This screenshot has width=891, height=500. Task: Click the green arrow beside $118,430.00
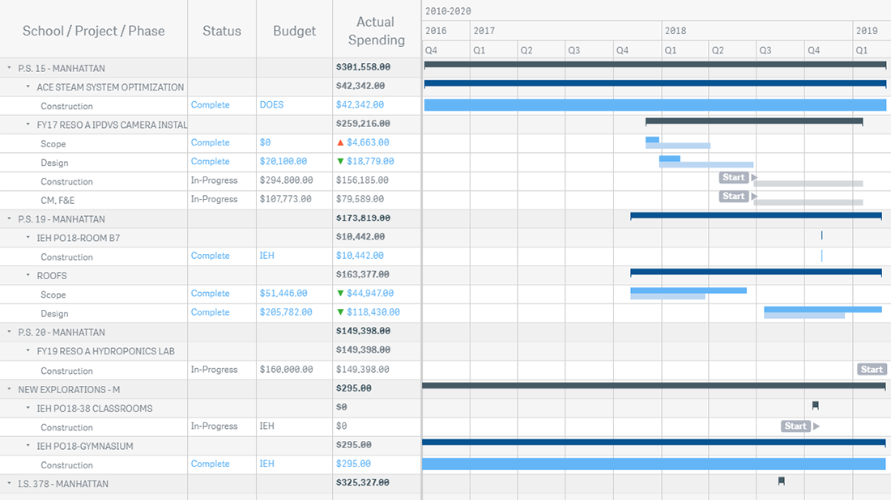click(x=340, y=312)
